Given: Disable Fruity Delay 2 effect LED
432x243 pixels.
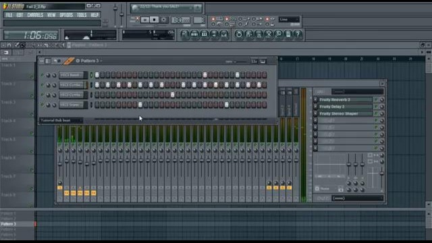Looking at the screenshot, I should 376,107.
